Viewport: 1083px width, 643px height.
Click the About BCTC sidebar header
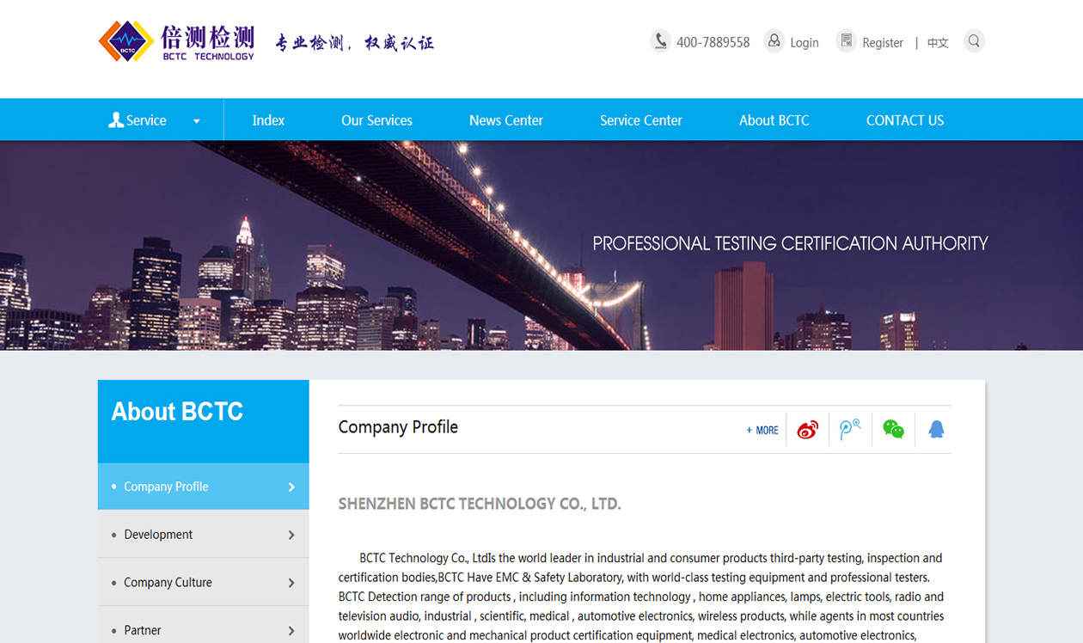[204, 421]
